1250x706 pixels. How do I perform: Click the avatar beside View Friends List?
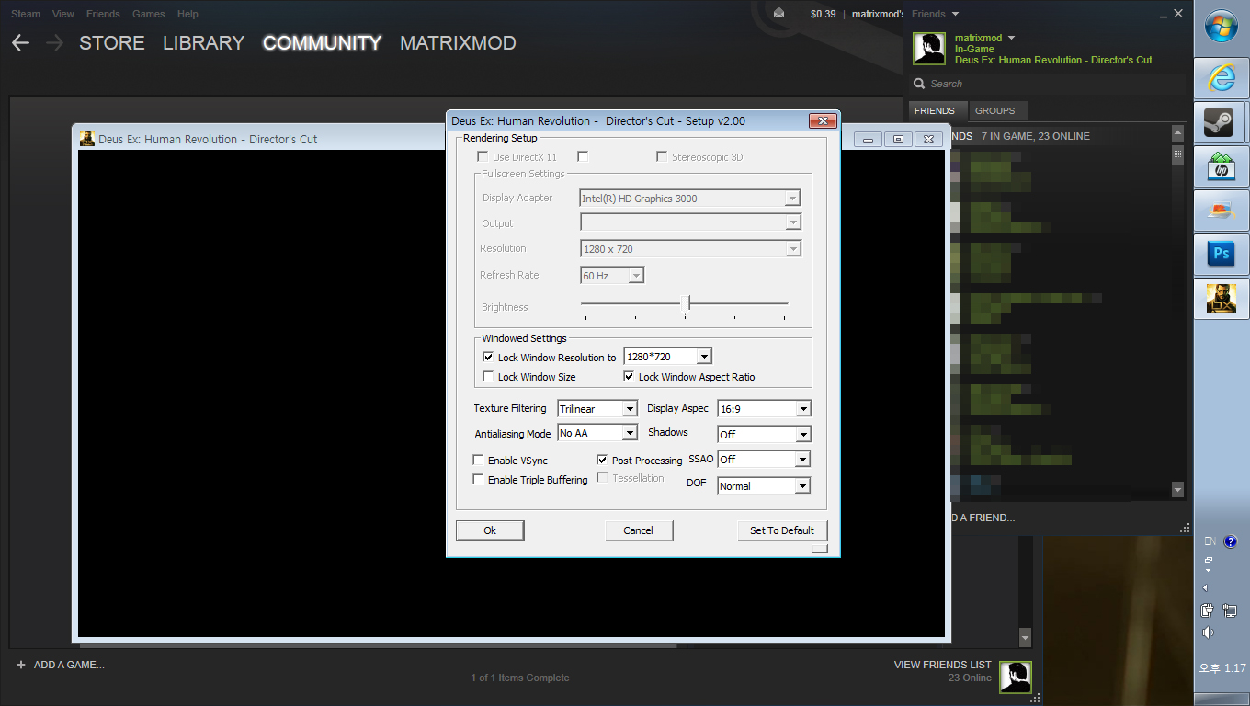click(x=1016, y=678)
